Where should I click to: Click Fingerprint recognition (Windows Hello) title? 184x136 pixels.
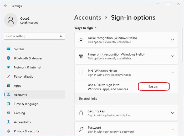[x=116, y=55]
